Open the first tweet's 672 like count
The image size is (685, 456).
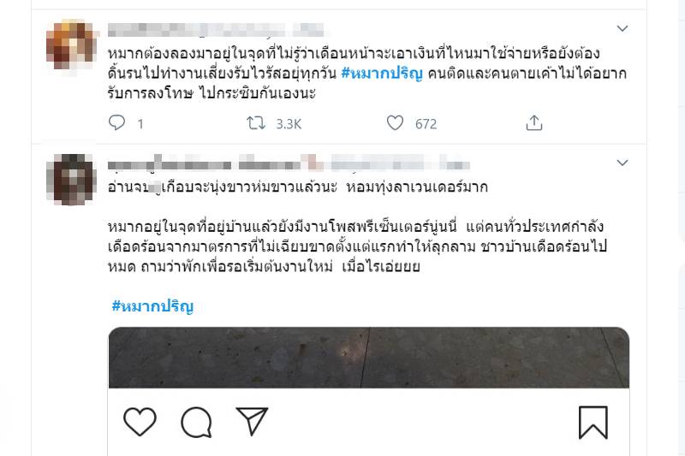pyautogui.click(x=426, y=124)
